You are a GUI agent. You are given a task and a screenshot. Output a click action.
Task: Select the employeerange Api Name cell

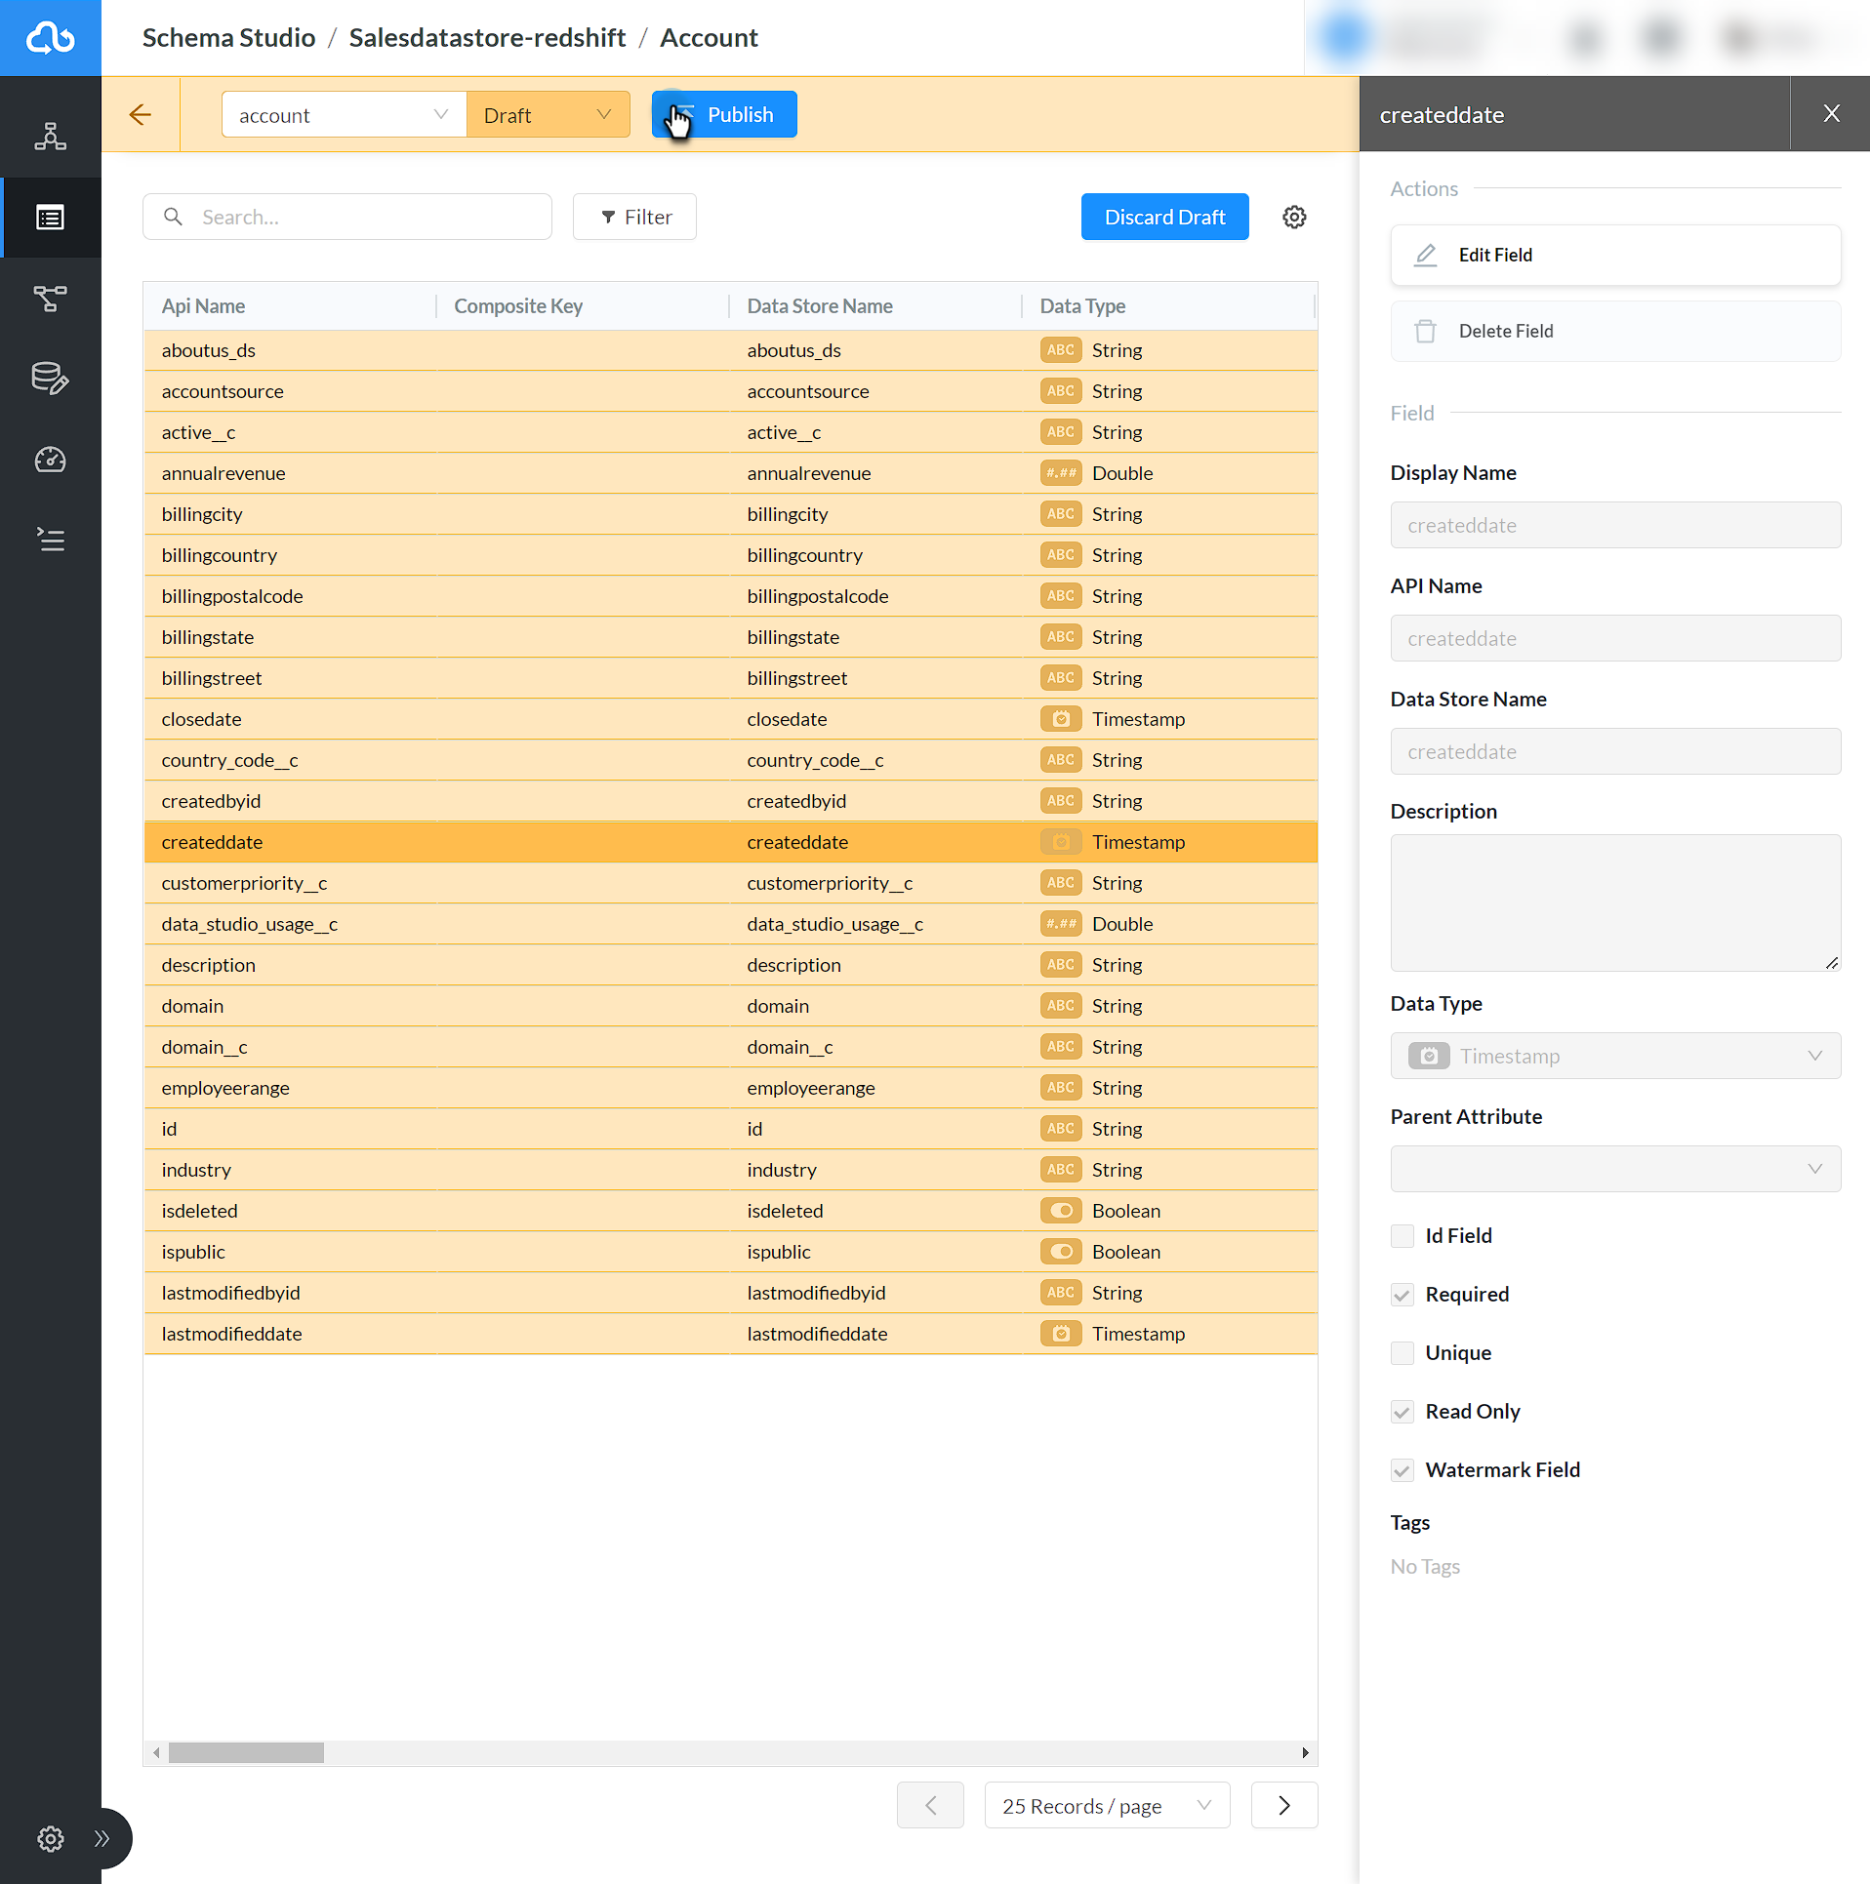(x=291, y=1088)
